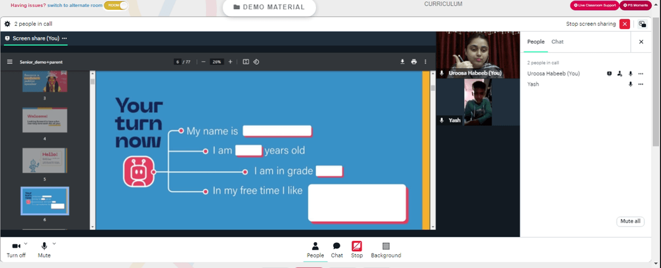This screenshot has width=661, height=268.
Task: Expand microphone options chevron
Action: [x=54, y=243]
